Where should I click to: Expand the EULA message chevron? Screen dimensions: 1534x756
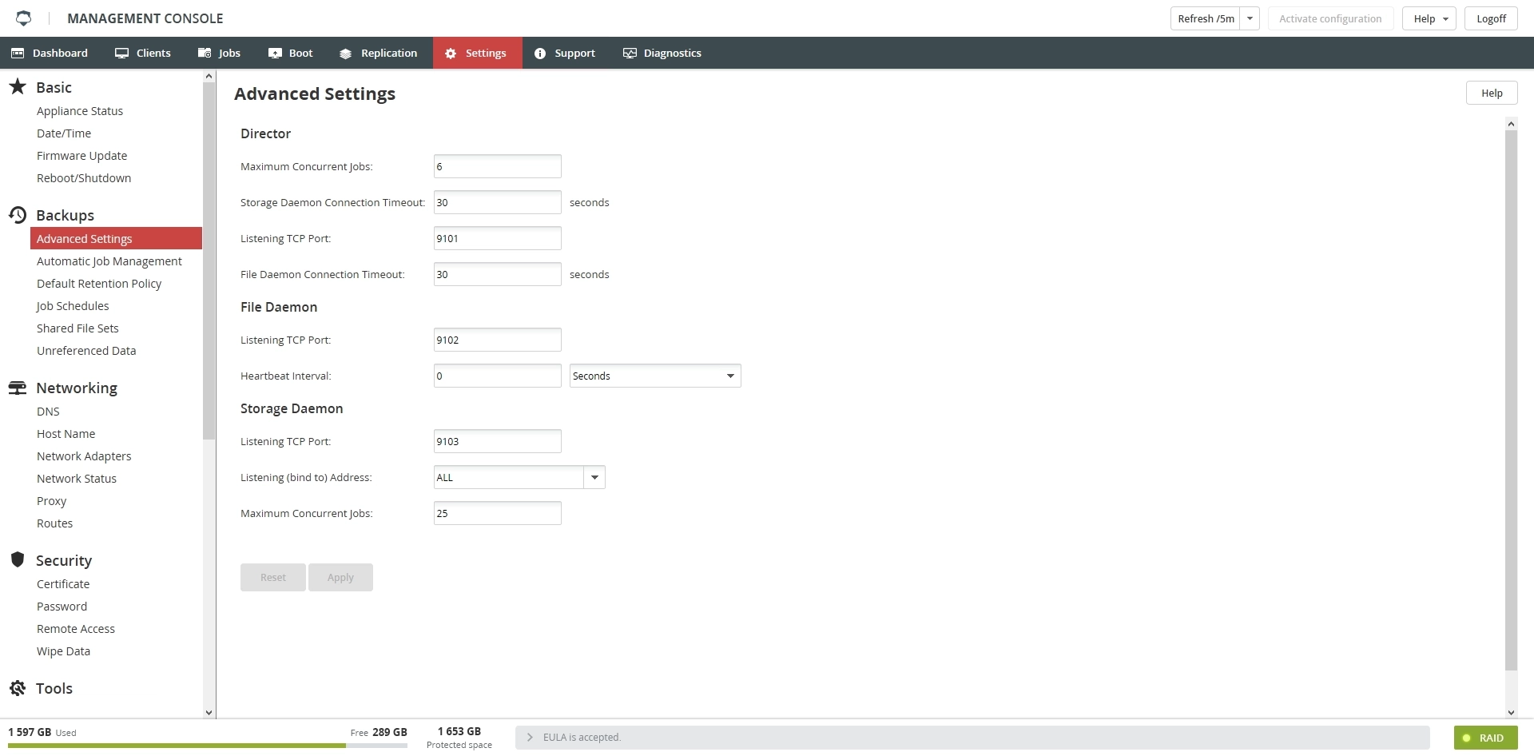pos(530,738)
